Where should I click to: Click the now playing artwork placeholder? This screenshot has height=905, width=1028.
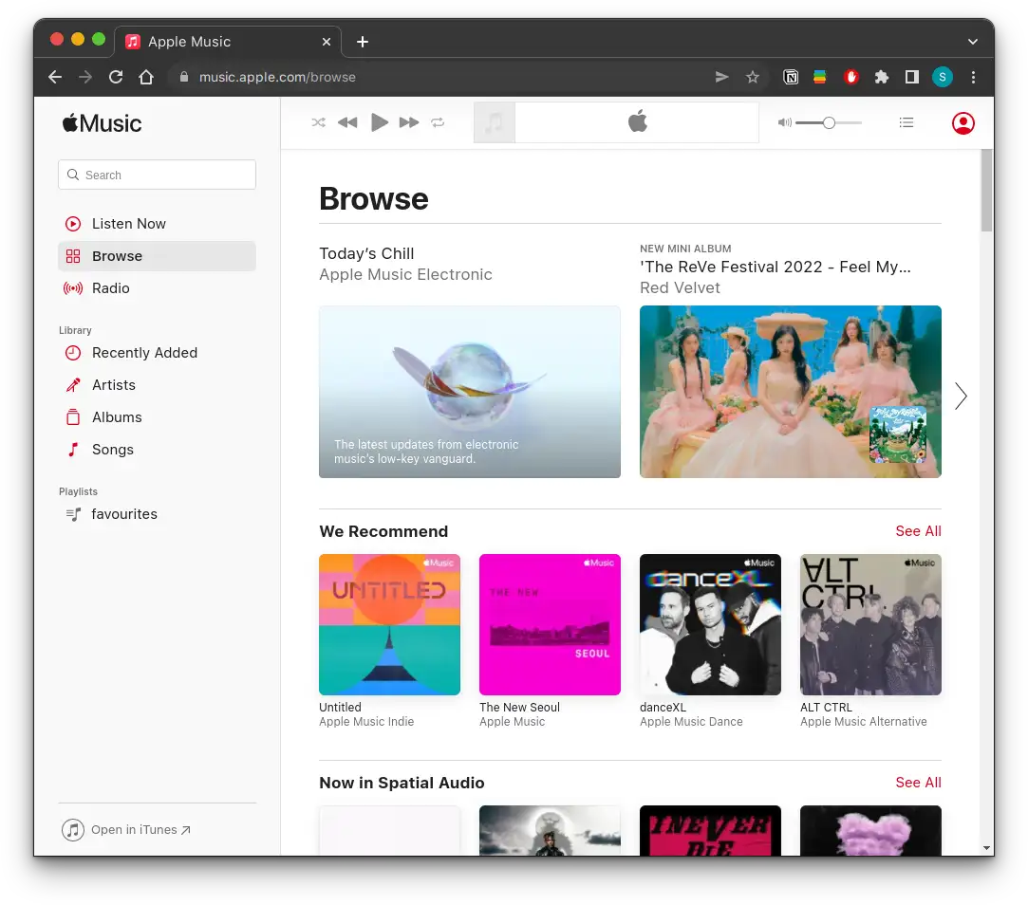(495, 122)
